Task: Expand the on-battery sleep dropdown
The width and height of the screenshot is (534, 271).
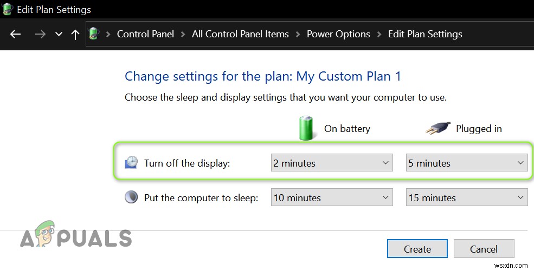Action: click(332, 197)
